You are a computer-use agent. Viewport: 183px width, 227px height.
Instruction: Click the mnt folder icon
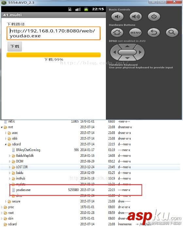(6, 127)
